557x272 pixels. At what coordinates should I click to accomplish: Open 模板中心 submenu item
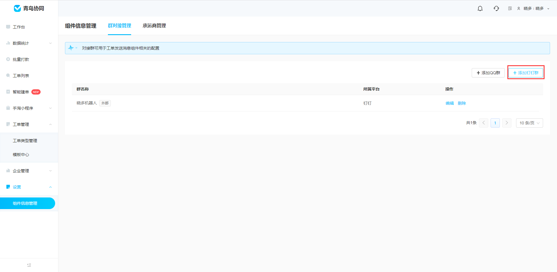tap(21, 155)
